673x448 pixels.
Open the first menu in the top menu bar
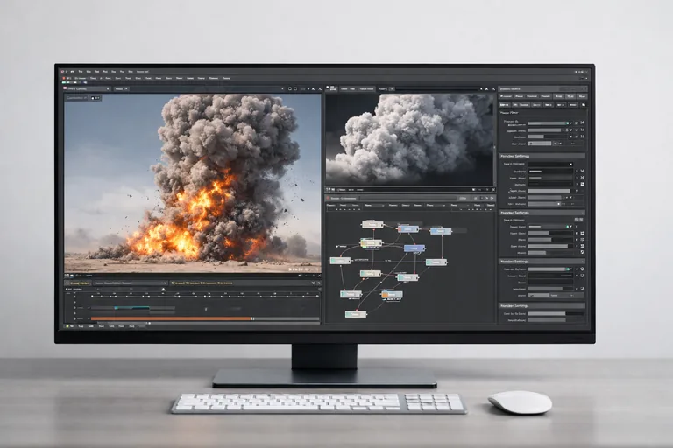(79, 70)
